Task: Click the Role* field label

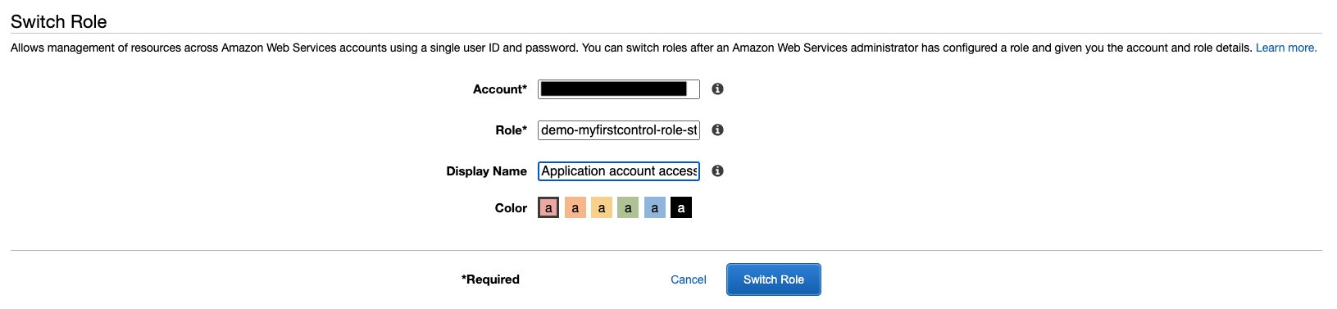Action: click(x=512, y=130)
